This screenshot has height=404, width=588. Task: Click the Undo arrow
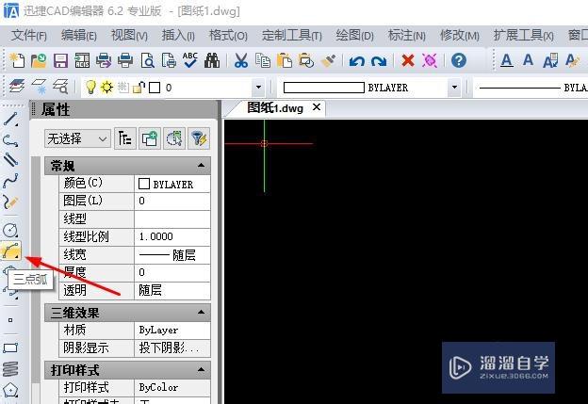356,60
